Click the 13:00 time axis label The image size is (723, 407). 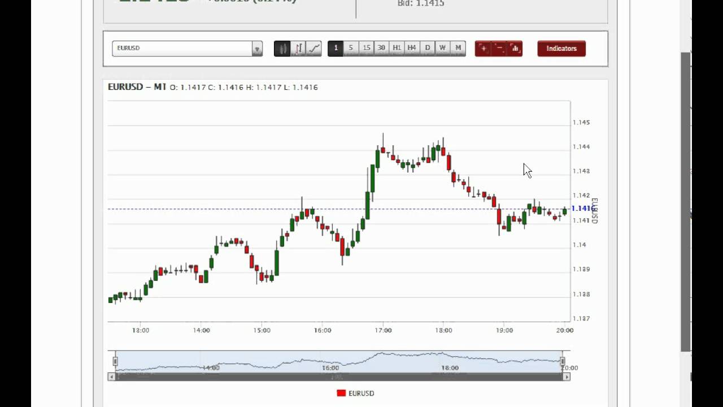[141, 330]
